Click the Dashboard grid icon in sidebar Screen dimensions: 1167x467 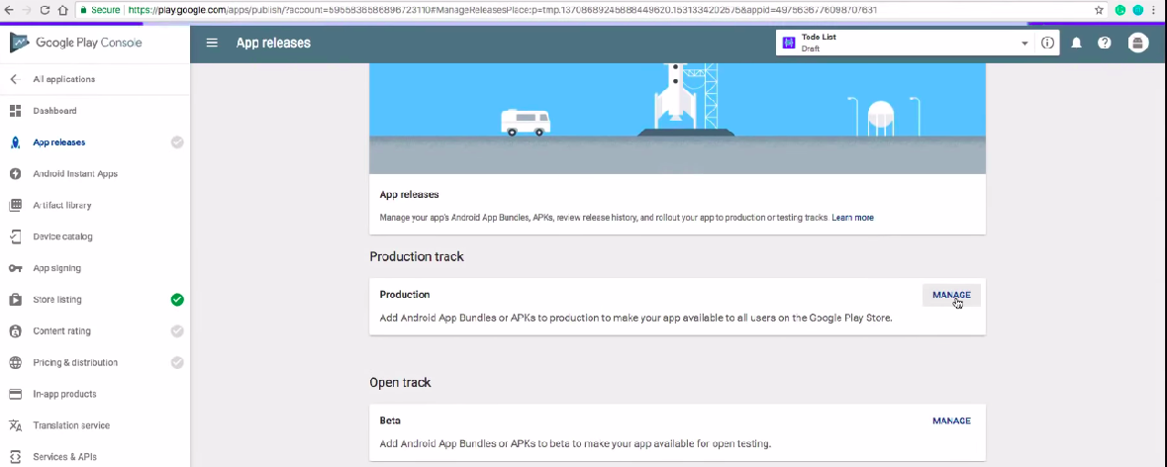15,111
